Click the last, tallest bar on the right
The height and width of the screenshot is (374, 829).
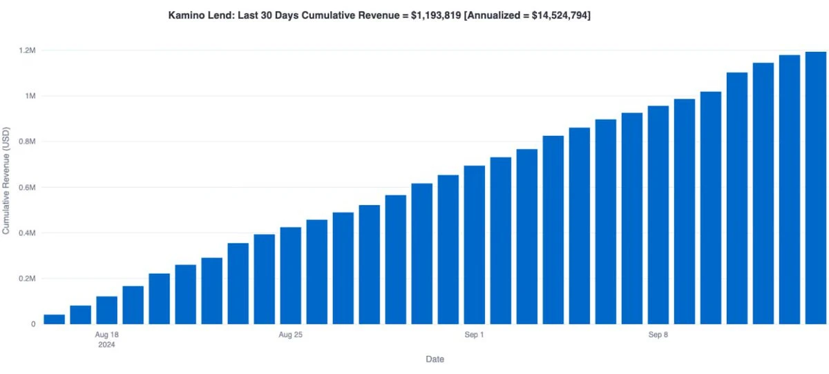pyautogui.click(x=816, y=188)
